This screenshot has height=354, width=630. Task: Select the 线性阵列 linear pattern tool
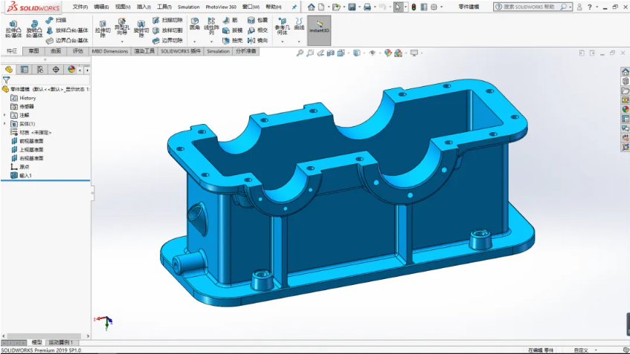click(211, 27)
